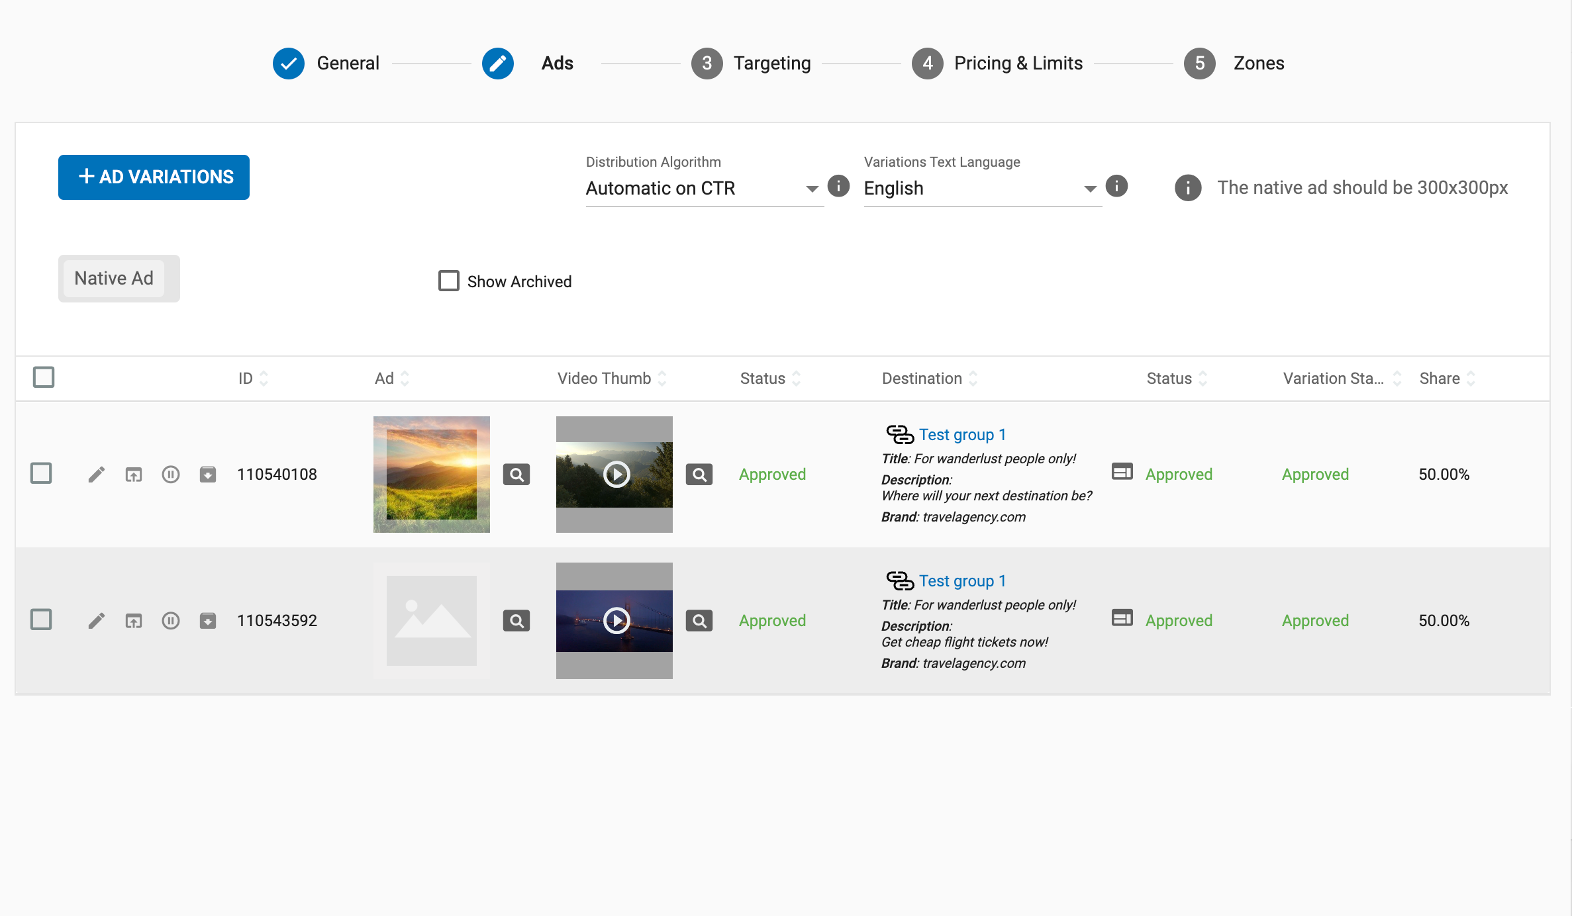Check the select-all checkbox in table header
1572x916 pixels.
44,377
